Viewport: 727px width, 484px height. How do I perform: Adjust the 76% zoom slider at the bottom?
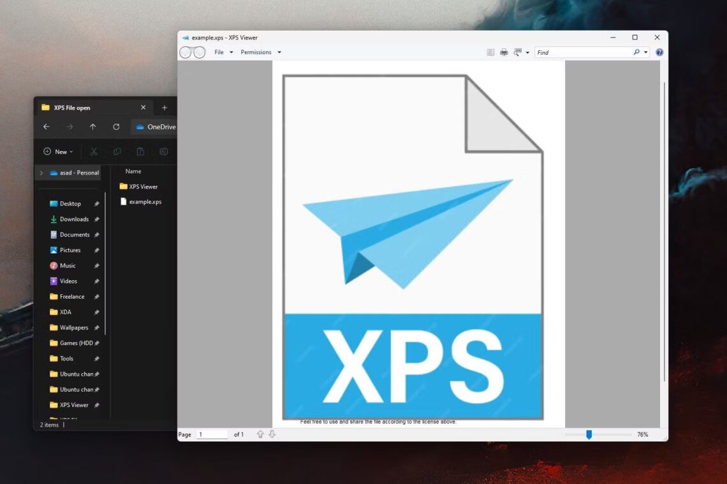(588, 434)
